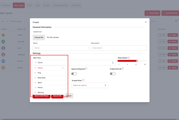Click the play icon beside Ping
This screenshot has width=179, height=120.
coord(35,73)
